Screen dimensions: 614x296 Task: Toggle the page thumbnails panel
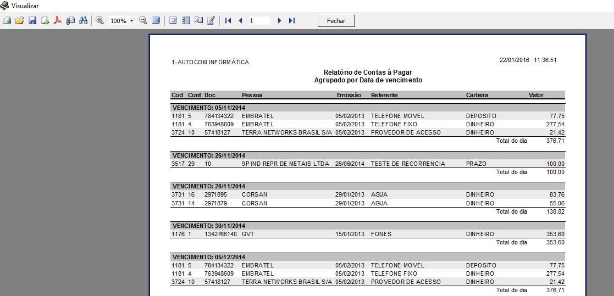tap(186, 20)
